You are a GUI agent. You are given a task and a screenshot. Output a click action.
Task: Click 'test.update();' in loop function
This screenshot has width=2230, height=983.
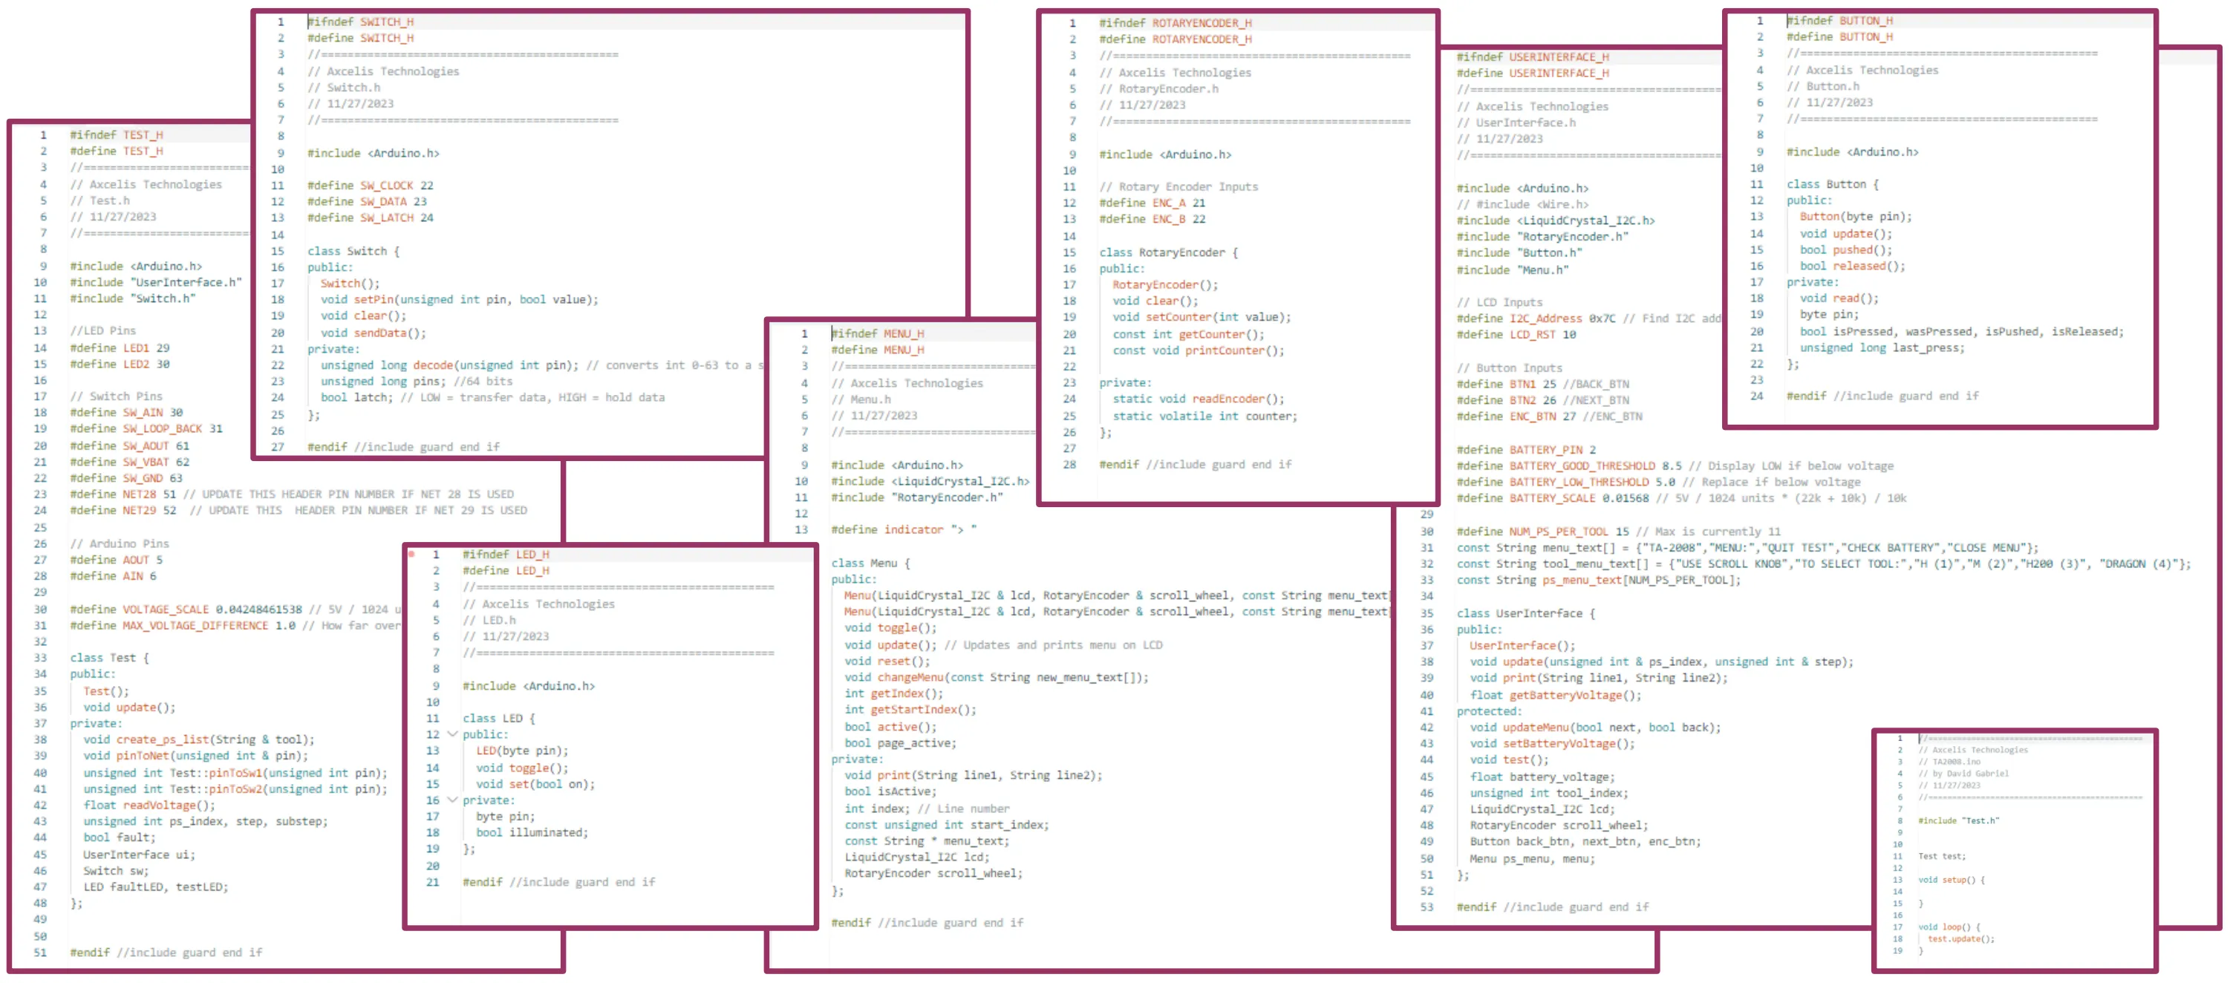[1960, 938]
